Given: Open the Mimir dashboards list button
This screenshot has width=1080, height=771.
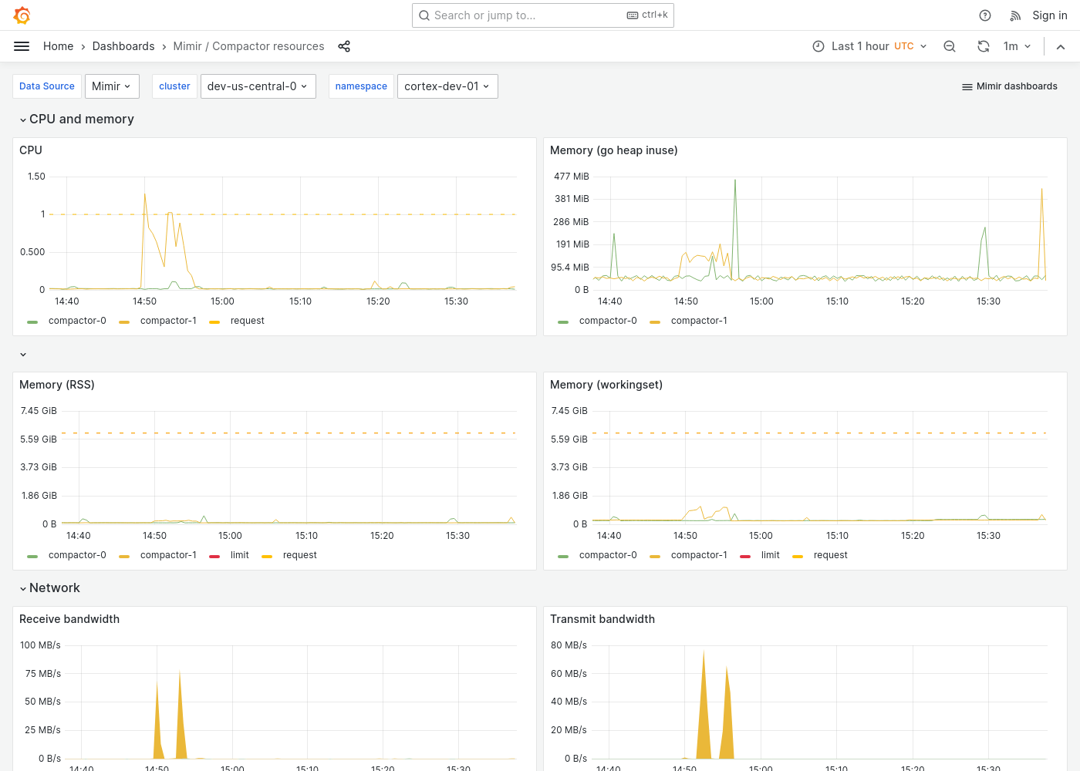Looking at the screenshot, I should pos(1009,86).
